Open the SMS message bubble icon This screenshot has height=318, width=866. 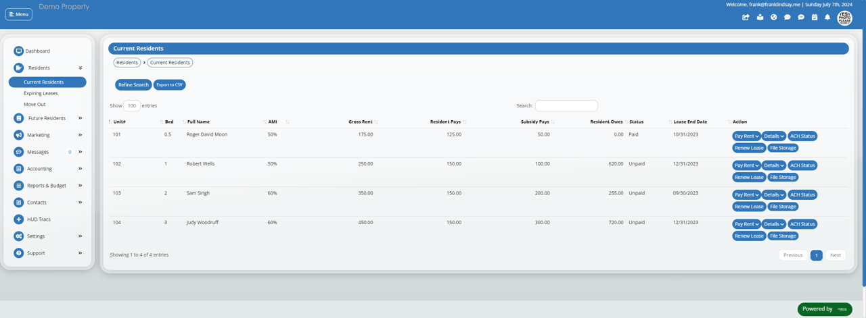coord(801,18)
